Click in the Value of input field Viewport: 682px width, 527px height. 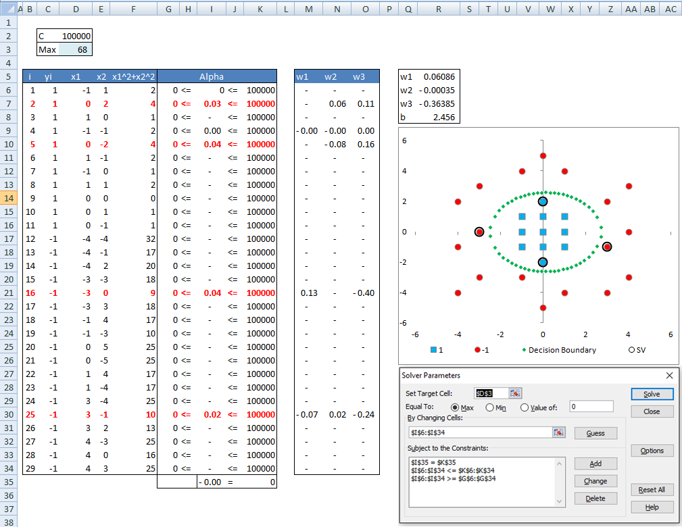click(x=591, y=407)
